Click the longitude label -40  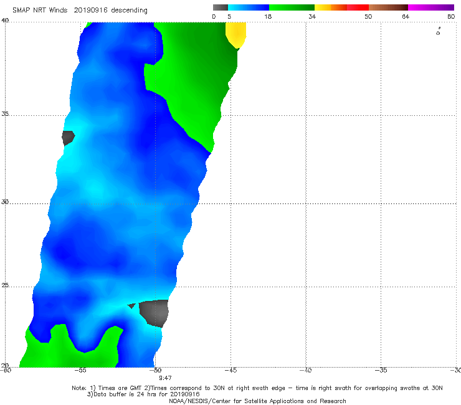click(306, 370)
